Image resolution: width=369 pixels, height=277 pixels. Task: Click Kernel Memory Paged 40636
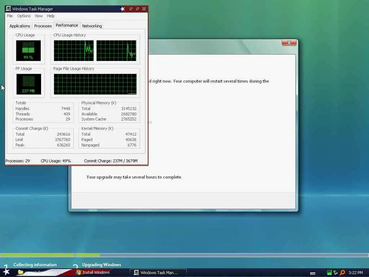[x=131, y=140]
